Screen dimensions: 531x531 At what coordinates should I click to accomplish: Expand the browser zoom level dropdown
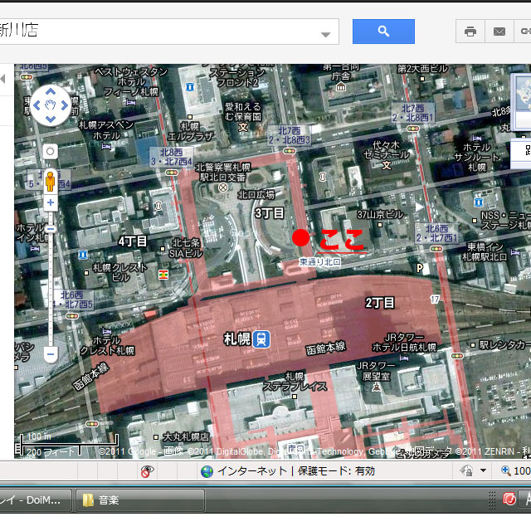[484, 471]
